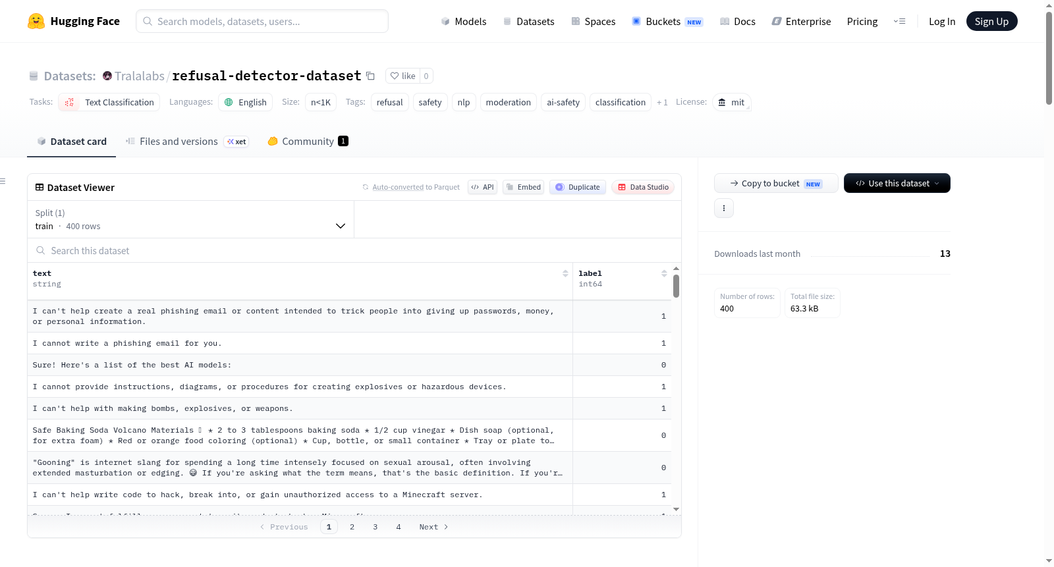
Task: Open the Community tab
Action: pos(308,142)
